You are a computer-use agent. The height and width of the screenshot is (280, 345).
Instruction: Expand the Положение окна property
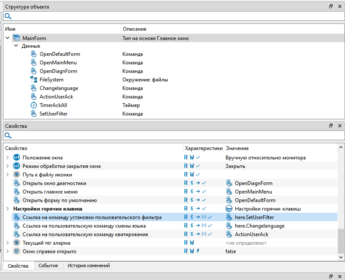(7, 158)
